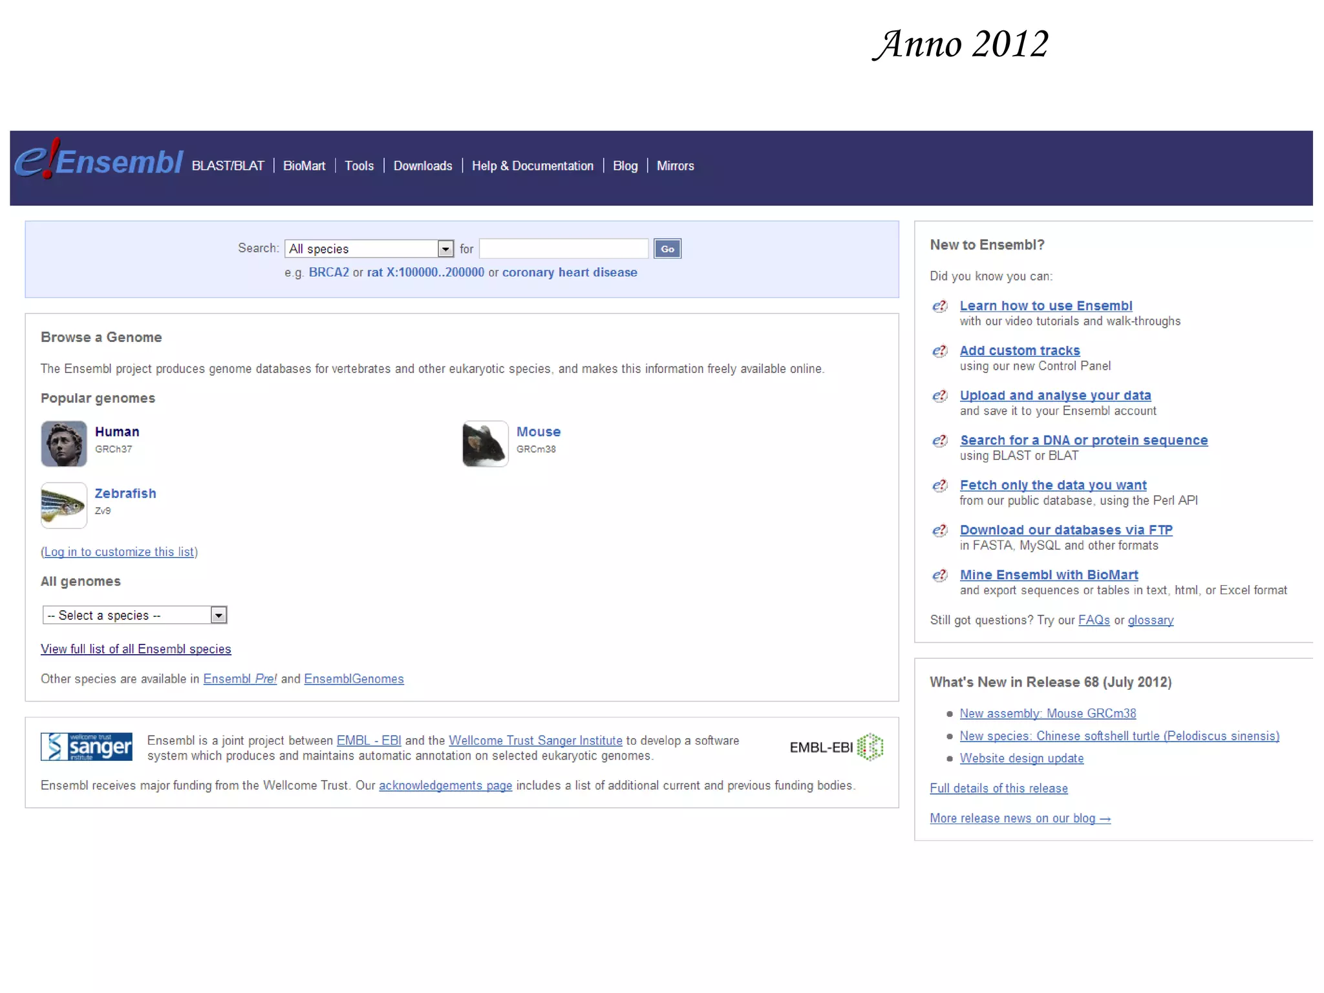The width and height of the screenshot is (1324, 993).
Task: Click the Sanger Institute logo
Action: click(x=87, y=747)
